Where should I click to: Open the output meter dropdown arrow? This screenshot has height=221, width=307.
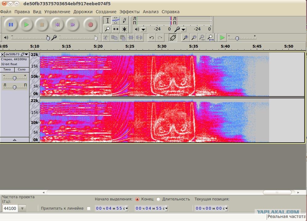143,30
